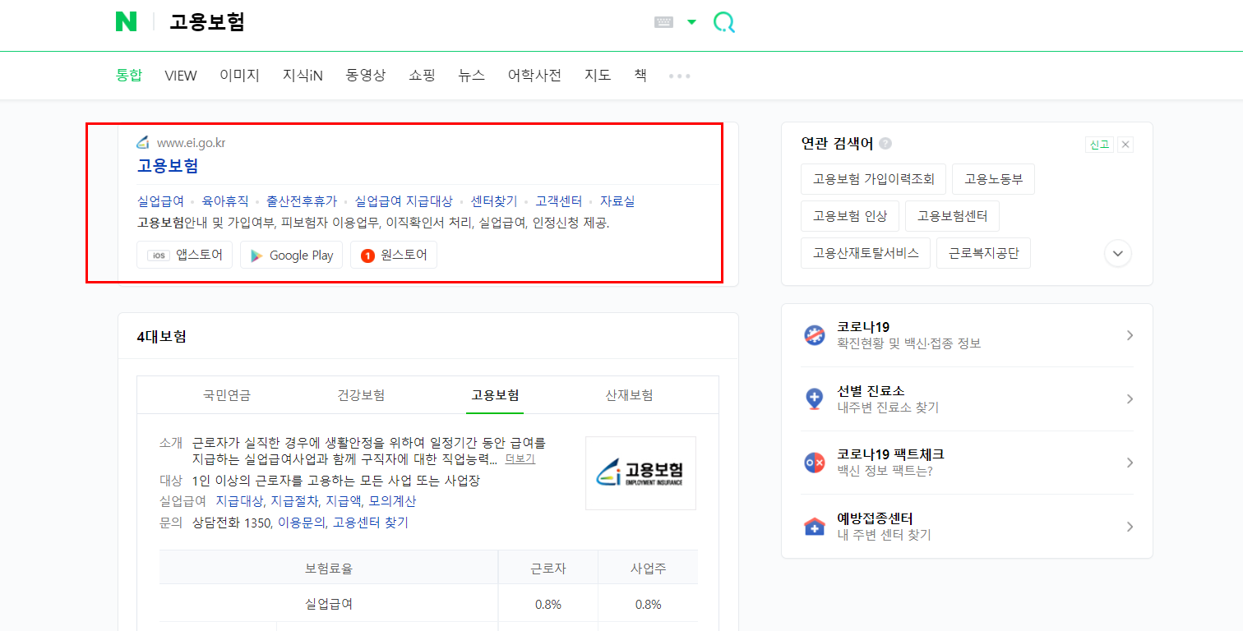Click related search 고용노동부

(993, 179)
